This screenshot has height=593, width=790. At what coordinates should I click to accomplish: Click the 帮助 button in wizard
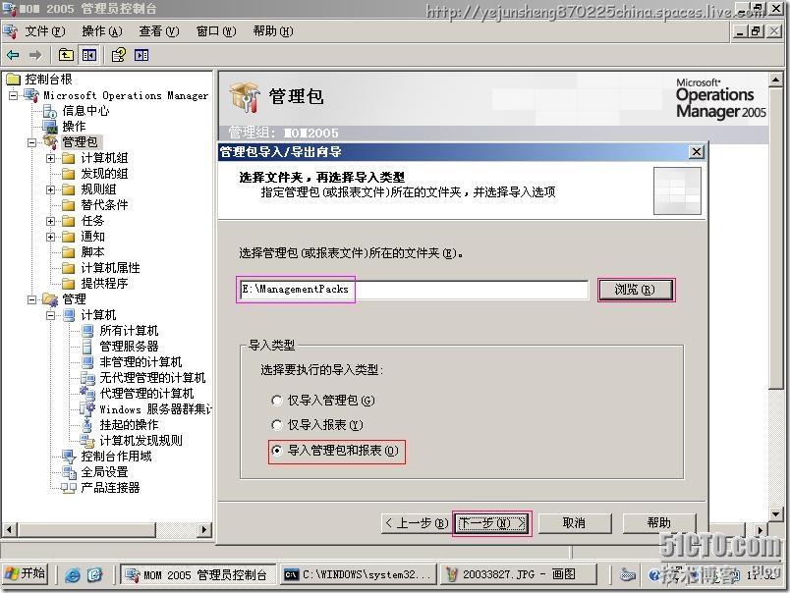[x=659, y=523]
